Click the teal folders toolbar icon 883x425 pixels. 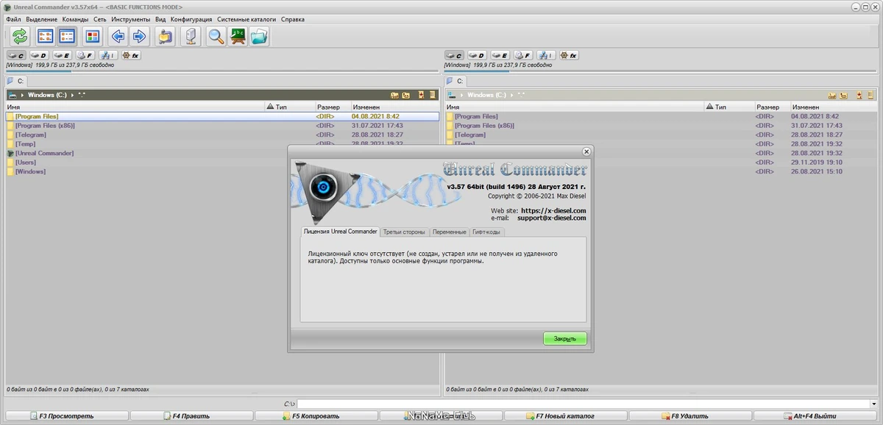259,36
